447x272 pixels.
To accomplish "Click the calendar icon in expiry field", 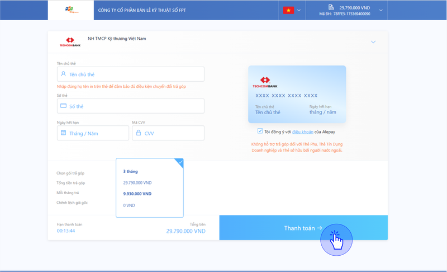I will click(x=63, y=133).
